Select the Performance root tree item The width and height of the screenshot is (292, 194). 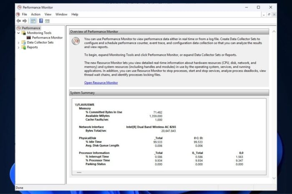click(31, 28)
